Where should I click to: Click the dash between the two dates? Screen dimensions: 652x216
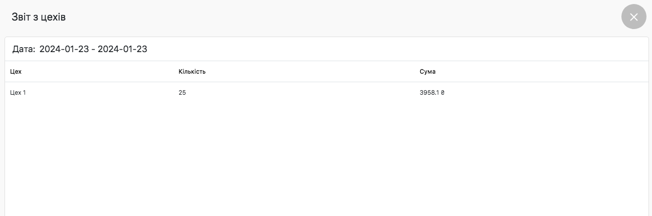(x=93, y=49)
